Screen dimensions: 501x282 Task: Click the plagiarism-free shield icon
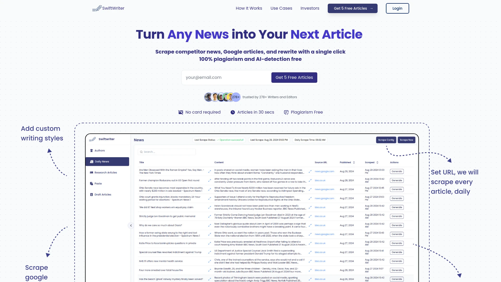[286, 112]
